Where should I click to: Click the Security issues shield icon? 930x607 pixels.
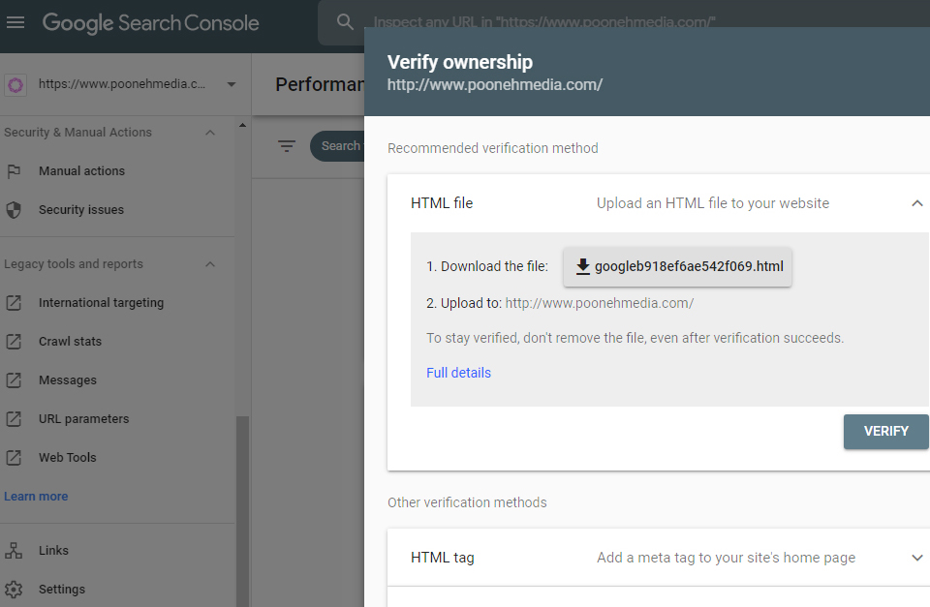click(14, 210)
